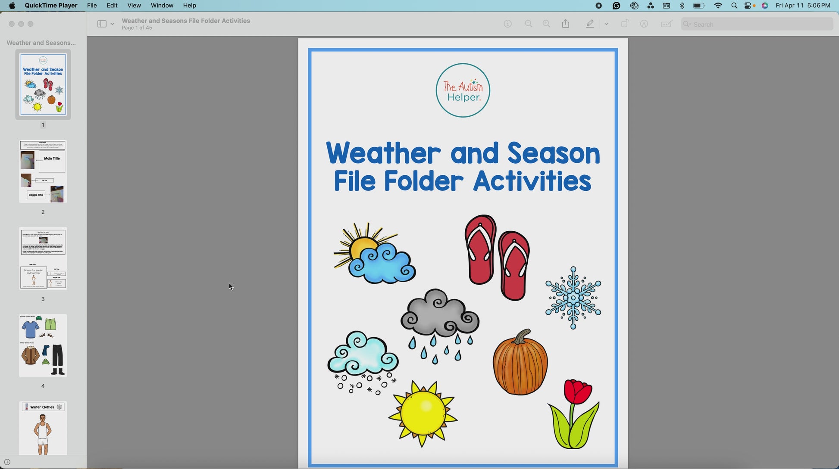Screen dimensions: 839x469
Task: Expand the highlight color dropdown arrow
Action: click(x=606, y=24)
